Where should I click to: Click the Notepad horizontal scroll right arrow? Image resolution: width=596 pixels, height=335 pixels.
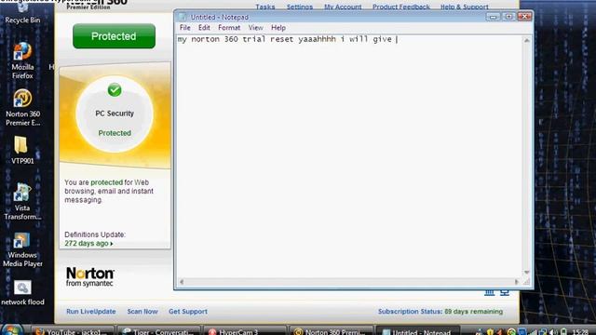click(x=517, y=282)
